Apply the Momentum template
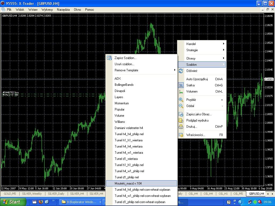Image resolution: width=275 pixels, height=206 pixels. [x=142, y=103]
